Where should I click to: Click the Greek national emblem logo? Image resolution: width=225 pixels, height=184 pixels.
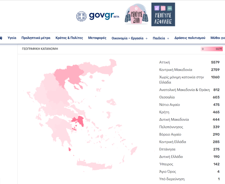[x=81, y=16]
